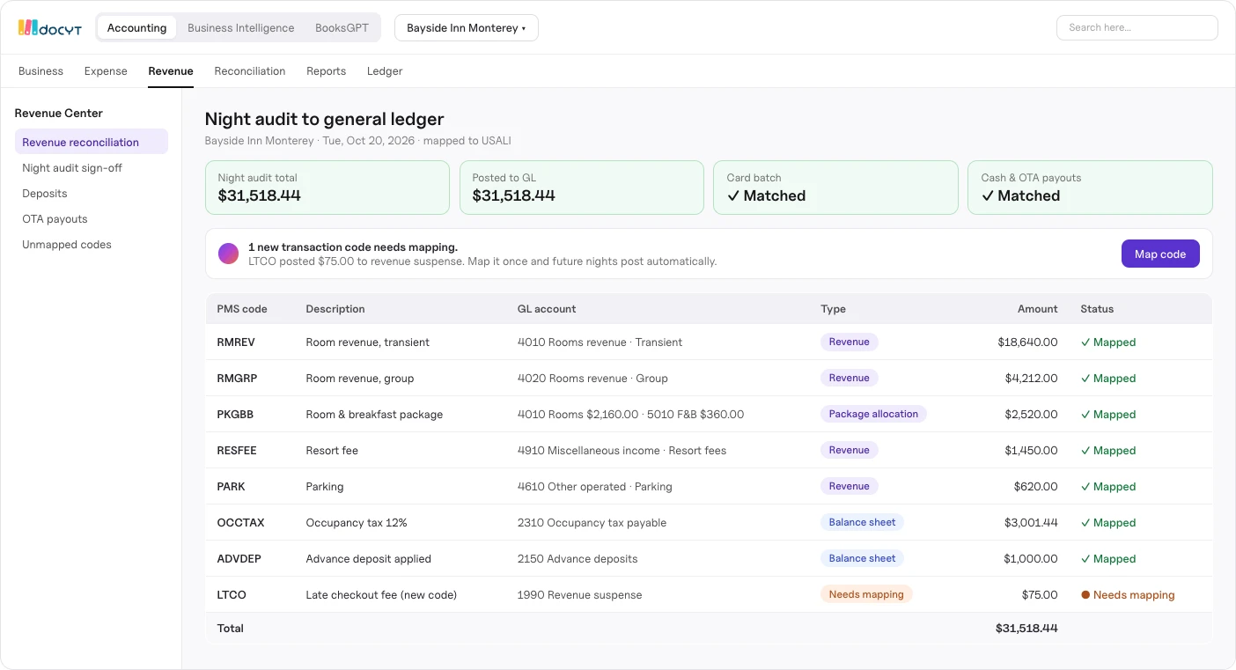Select LTCO code cell
The image size is (1236, 670).
point(232,594)
